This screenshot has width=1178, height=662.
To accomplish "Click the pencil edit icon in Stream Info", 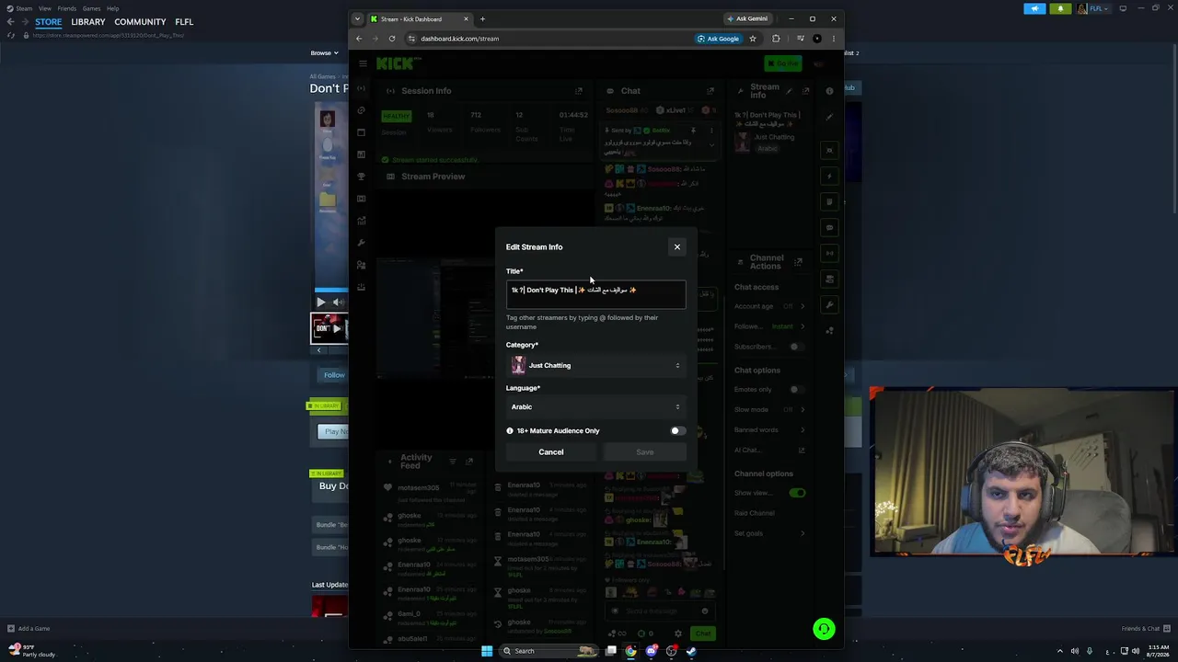I will [790, 91].
